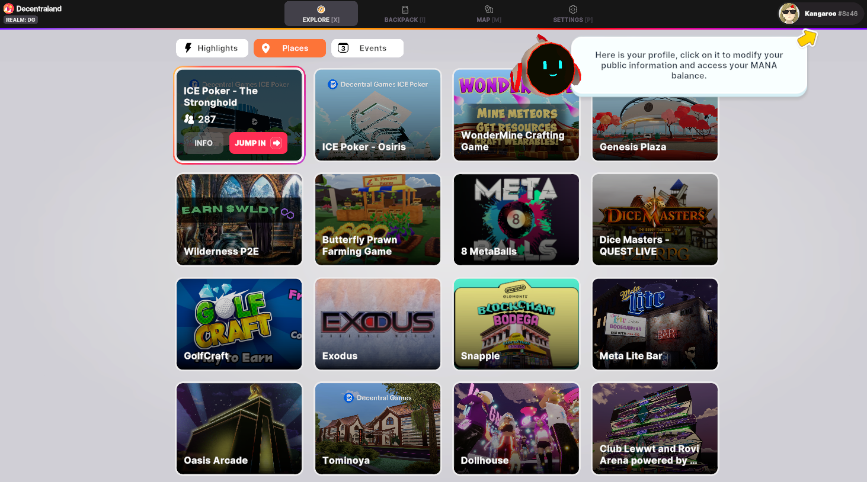
Task: Click the Map icon in top bar
Action: click(x=489, y=9)
